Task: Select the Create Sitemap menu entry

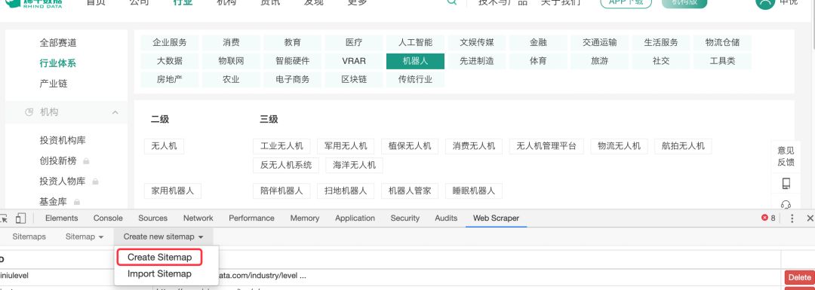Action: (159, 258)
